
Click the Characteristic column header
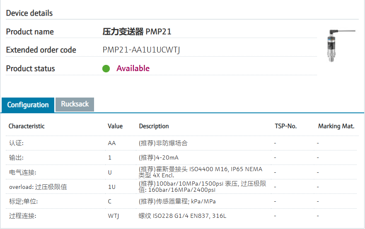(27, 126)
